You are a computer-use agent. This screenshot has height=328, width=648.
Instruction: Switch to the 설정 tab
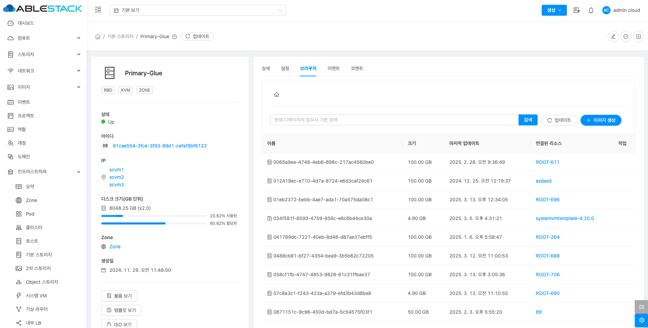tap(285, 68)
